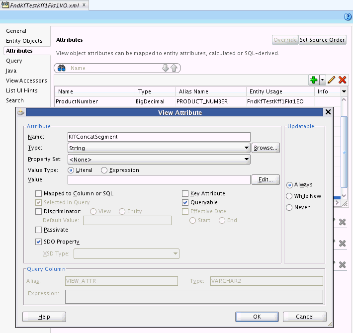Select the ProductNumber attribute row
The image size is (353, 333).
[198, 101]
